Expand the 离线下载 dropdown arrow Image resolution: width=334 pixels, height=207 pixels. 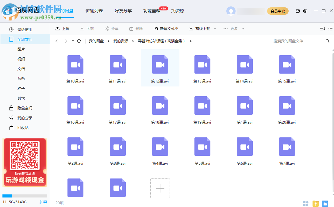(x=215, y=29)
